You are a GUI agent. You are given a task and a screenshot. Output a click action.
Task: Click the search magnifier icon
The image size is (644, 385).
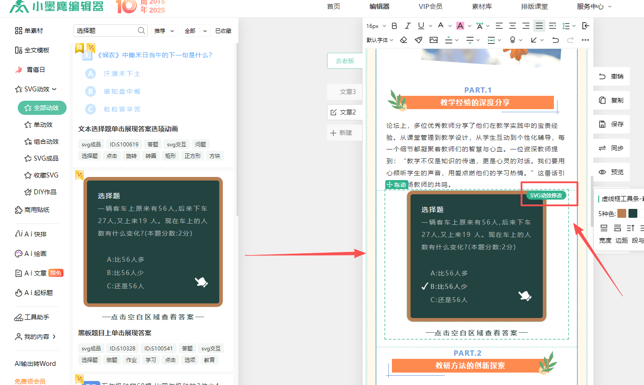141,31
